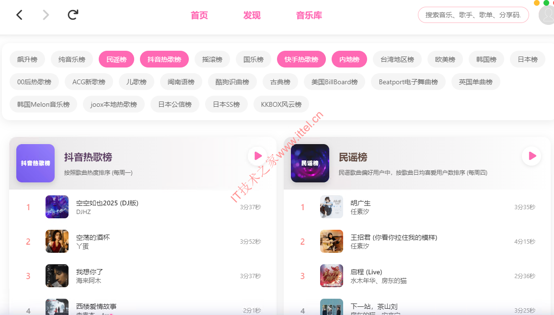Screen dimensions: 554x315
Task: Reload the page with the refresh icon
Action: pyautogui.click(x=73, y=15)
